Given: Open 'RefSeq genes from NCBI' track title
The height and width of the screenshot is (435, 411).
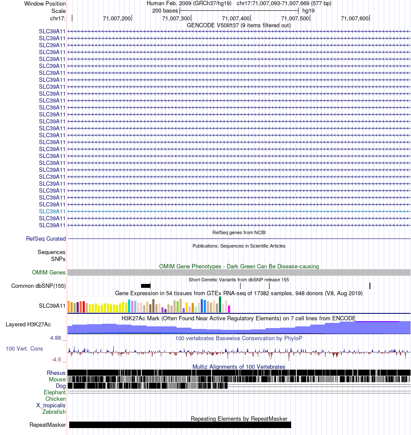Looking at the screenshot, I should (x=239, y=232).
